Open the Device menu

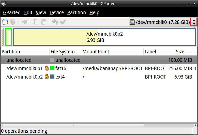point(57,12)
